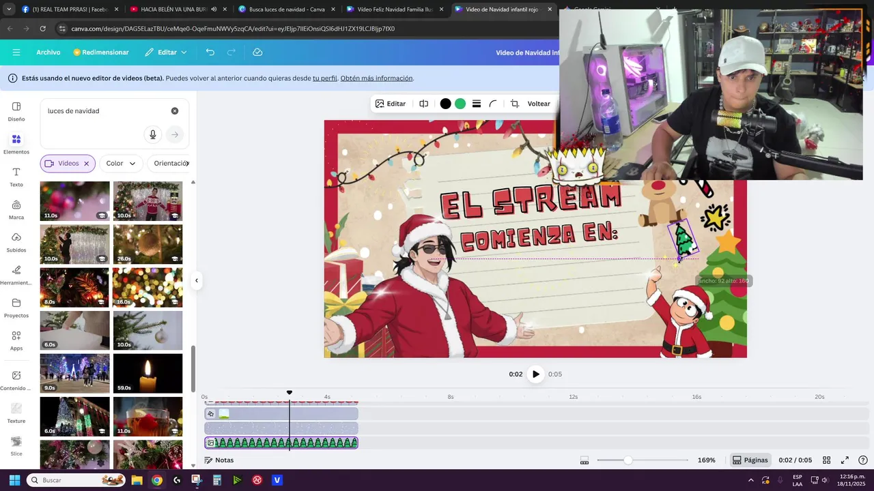Screen dimensions: 874x491
Task: Open the corner rounding icon
Action: click(x=493, y=104)
